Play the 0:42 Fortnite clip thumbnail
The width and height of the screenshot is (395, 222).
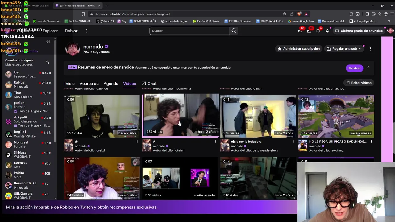tap(336, 116)
